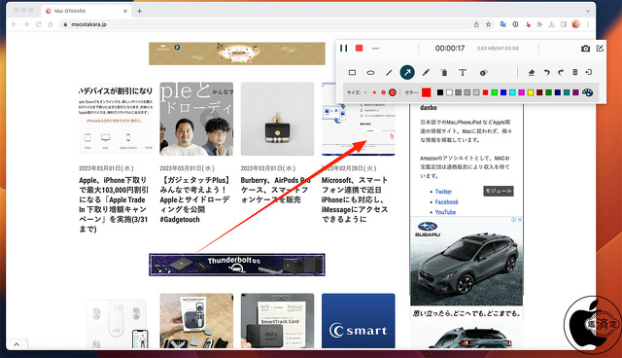Select the Ellipse drawing tool
Image resolution: width=622 pixels, height=358 pixels.
(x=370, y=73)
